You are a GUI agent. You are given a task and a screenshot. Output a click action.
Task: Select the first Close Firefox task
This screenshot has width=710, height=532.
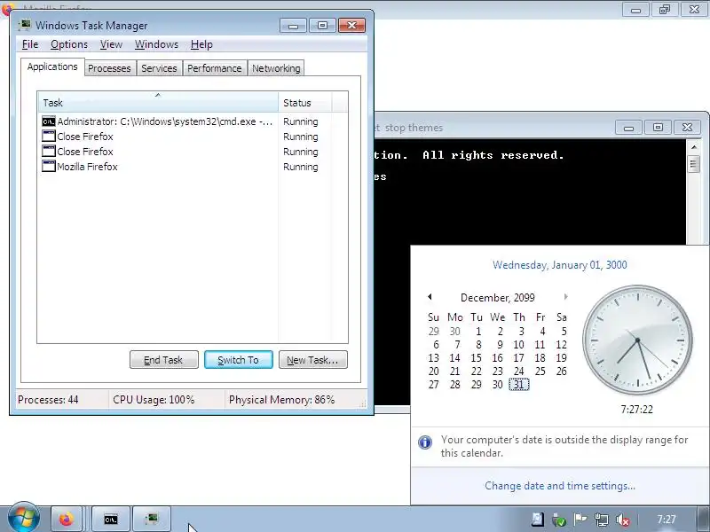click(x=180, y=137)
